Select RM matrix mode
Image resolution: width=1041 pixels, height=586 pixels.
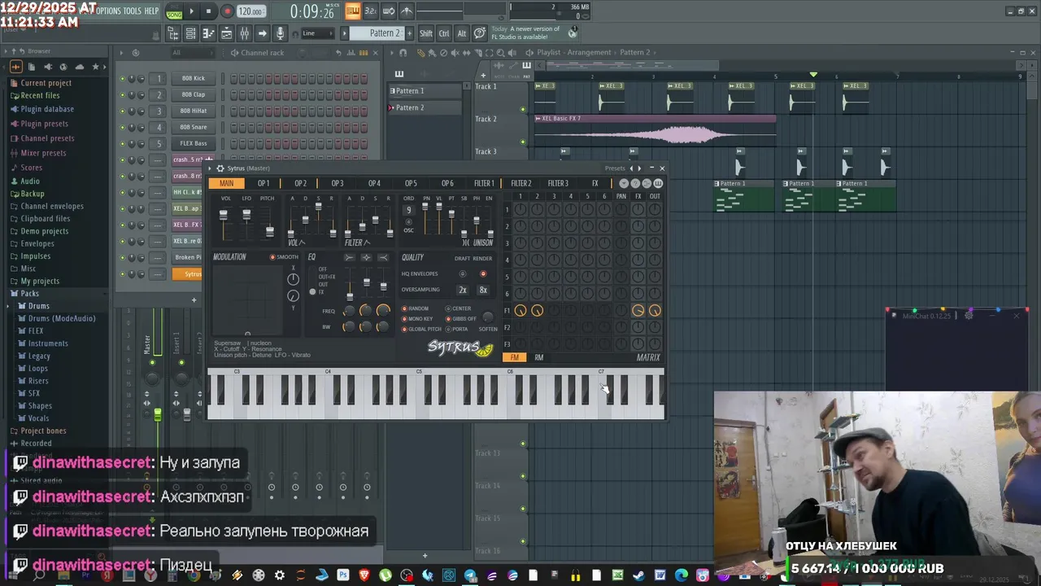click(539, 357)
